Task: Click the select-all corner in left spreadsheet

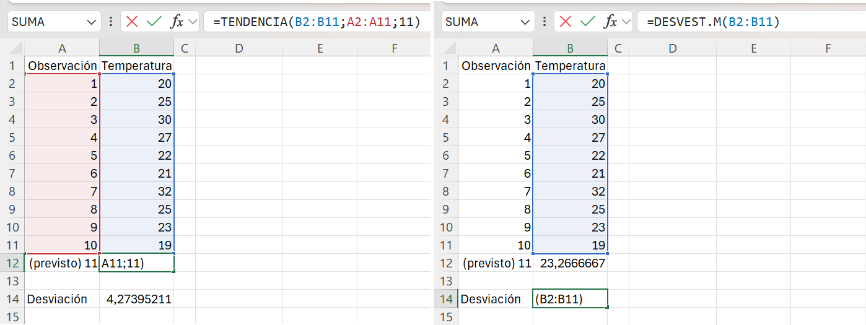Action: [x=12, y=48]
